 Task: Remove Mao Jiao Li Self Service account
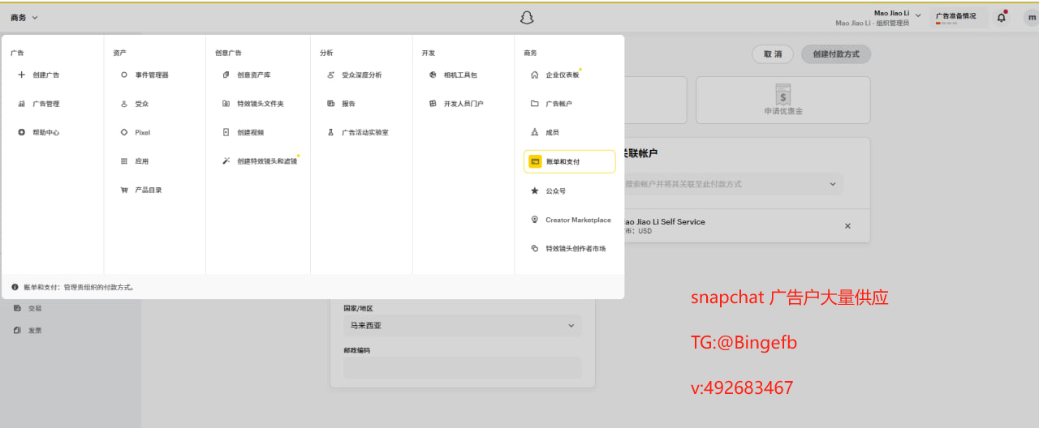pos(847,226)
